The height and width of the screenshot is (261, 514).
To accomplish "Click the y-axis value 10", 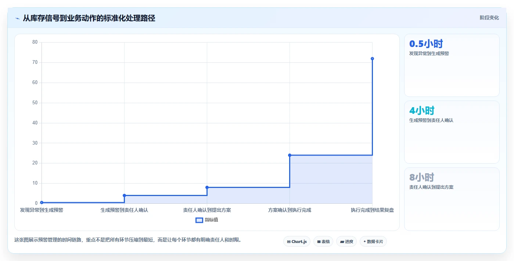I will tap(35, 183).
